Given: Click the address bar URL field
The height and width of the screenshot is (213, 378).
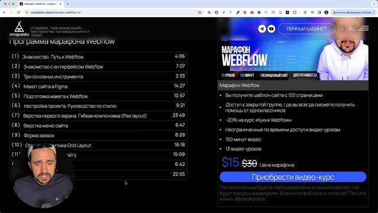Looking at the screenshot, I should pyautogui.click(x=113, y=12).
